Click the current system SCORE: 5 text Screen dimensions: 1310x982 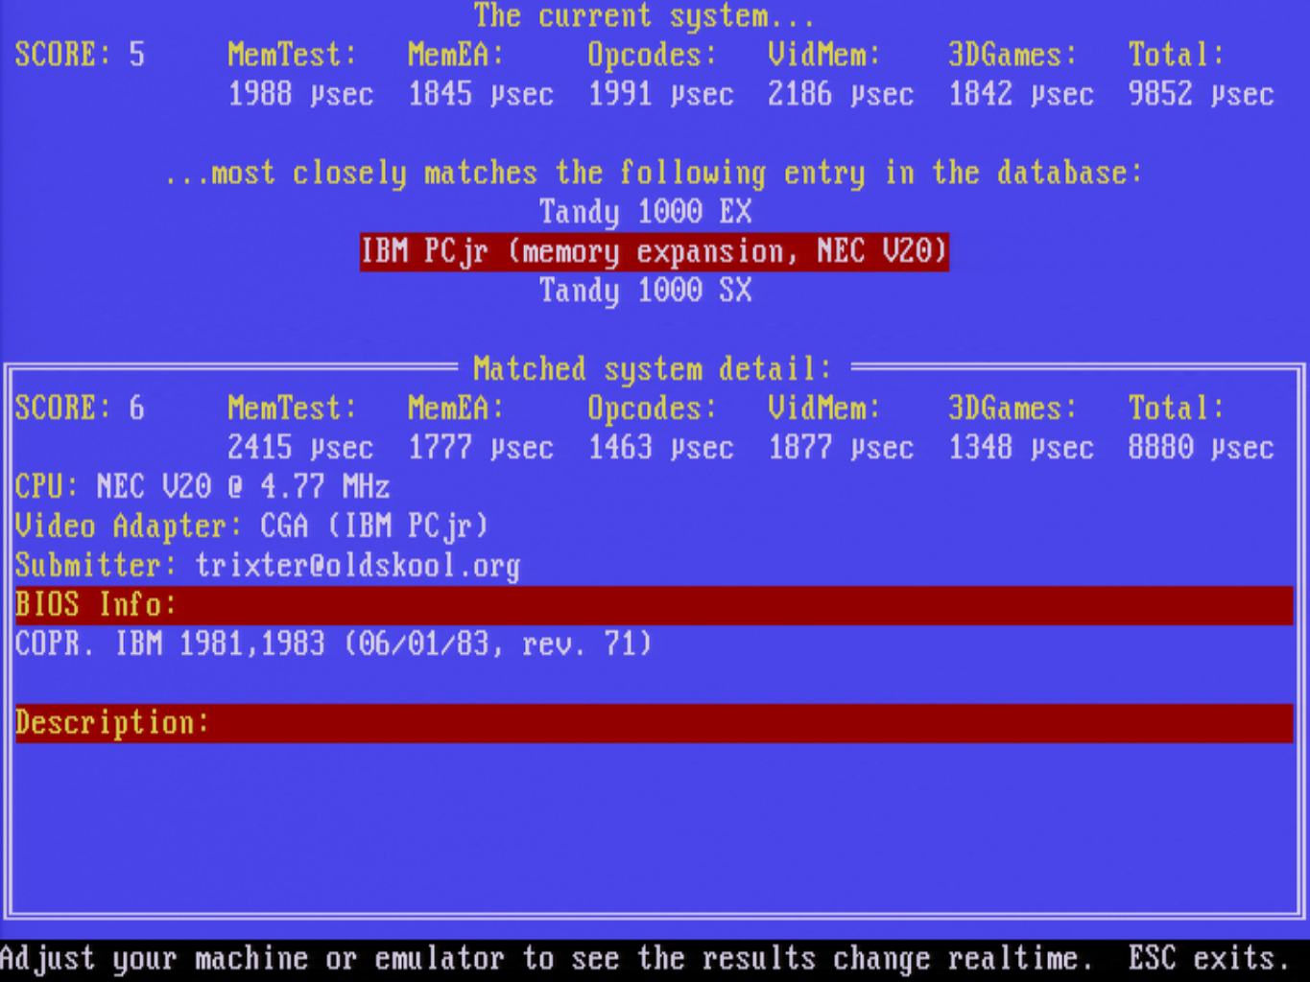point(81,55)
